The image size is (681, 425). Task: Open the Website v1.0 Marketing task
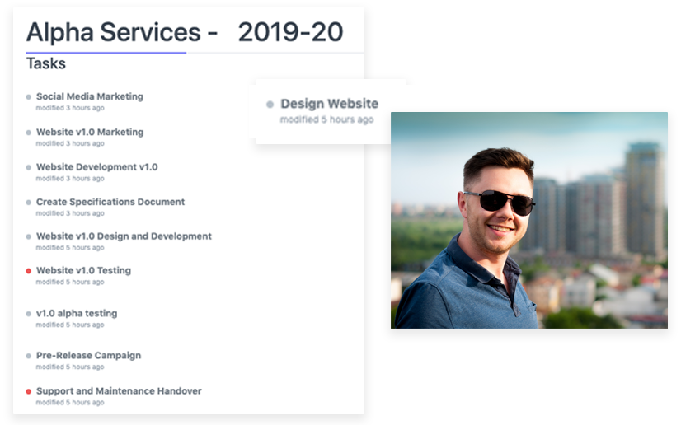point(89,132)
